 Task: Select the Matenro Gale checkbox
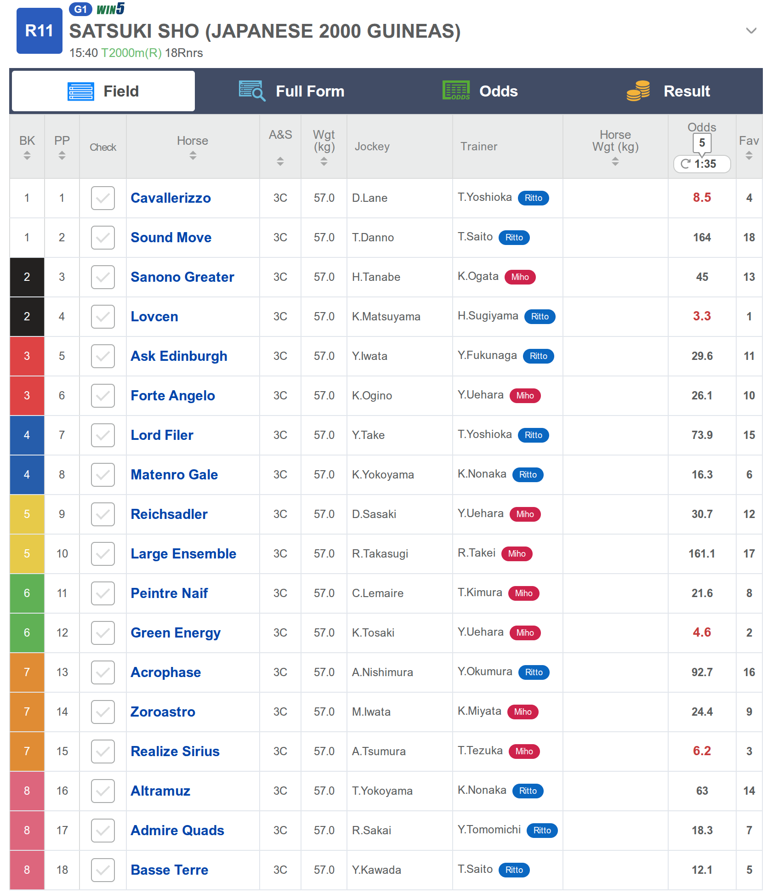tap(103, 475)
